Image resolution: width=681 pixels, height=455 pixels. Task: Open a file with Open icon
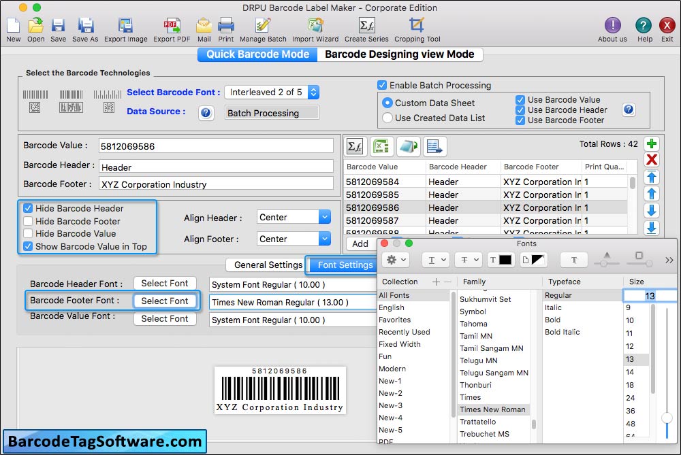click(35, 26)
